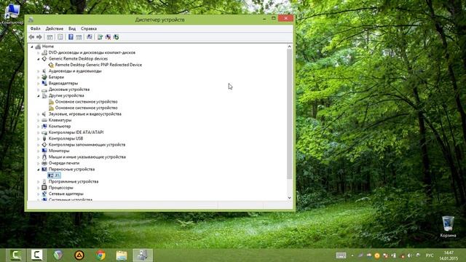
Task: Click the last toolbar icon with green arrow
Action: [116, 37]
